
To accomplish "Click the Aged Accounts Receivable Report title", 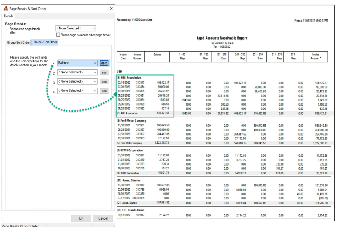I will (222, 38).
